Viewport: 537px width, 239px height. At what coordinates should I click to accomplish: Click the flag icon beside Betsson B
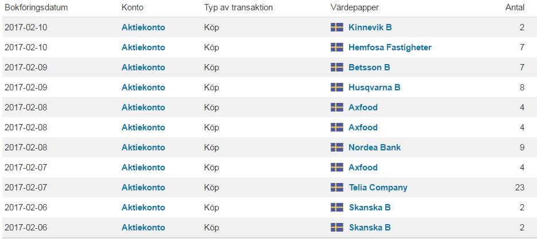336,67
